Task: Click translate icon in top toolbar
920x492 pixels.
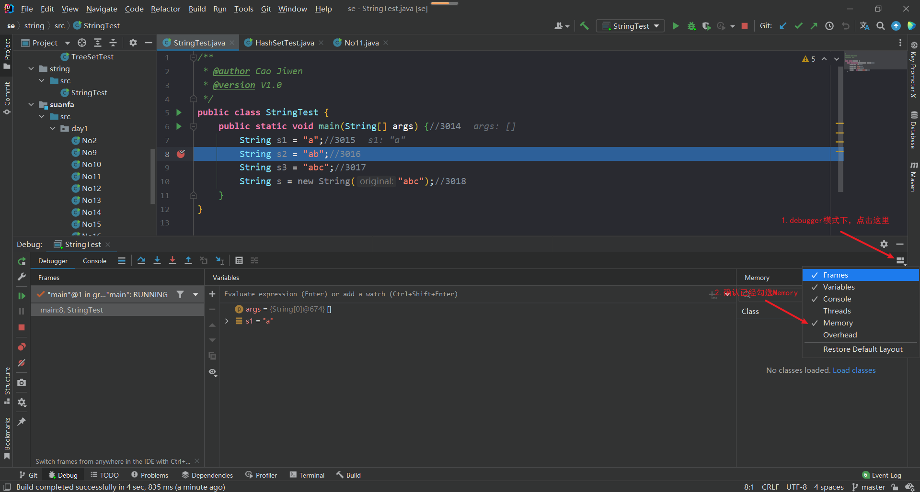Action: [x=864, y=26]
